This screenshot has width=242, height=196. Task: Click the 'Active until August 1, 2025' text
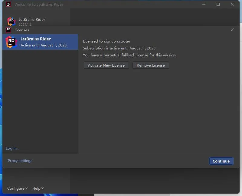tap(44, 45)
